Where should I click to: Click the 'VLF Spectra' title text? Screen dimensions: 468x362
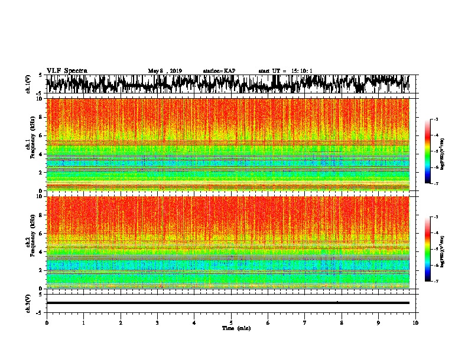pyautogui.click(x=67, y=71)
